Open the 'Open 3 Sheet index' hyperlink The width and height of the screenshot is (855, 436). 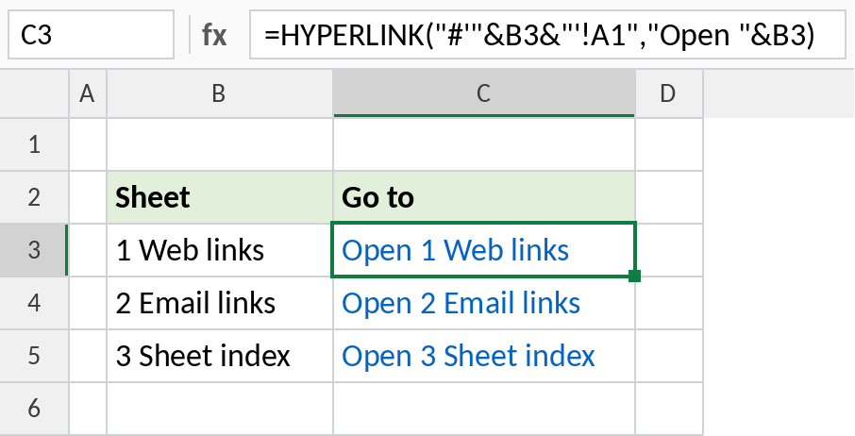click(468, 357)
